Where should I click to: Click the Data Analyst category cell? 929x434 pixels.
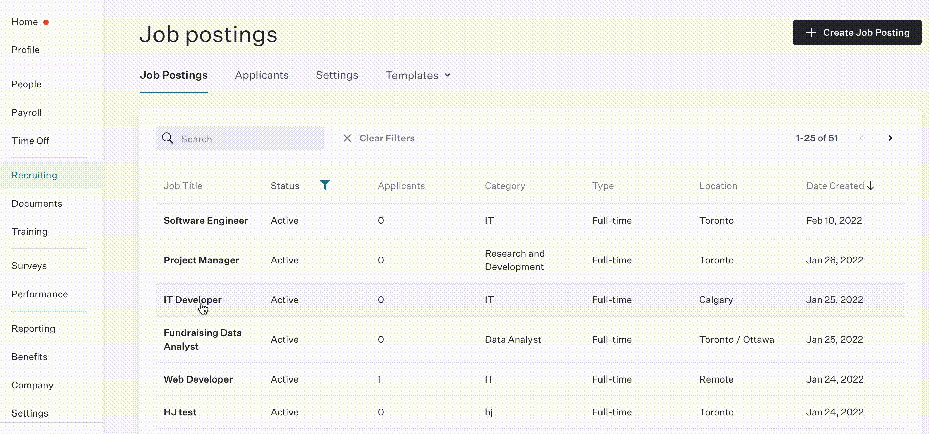click(x=513, y=339)
